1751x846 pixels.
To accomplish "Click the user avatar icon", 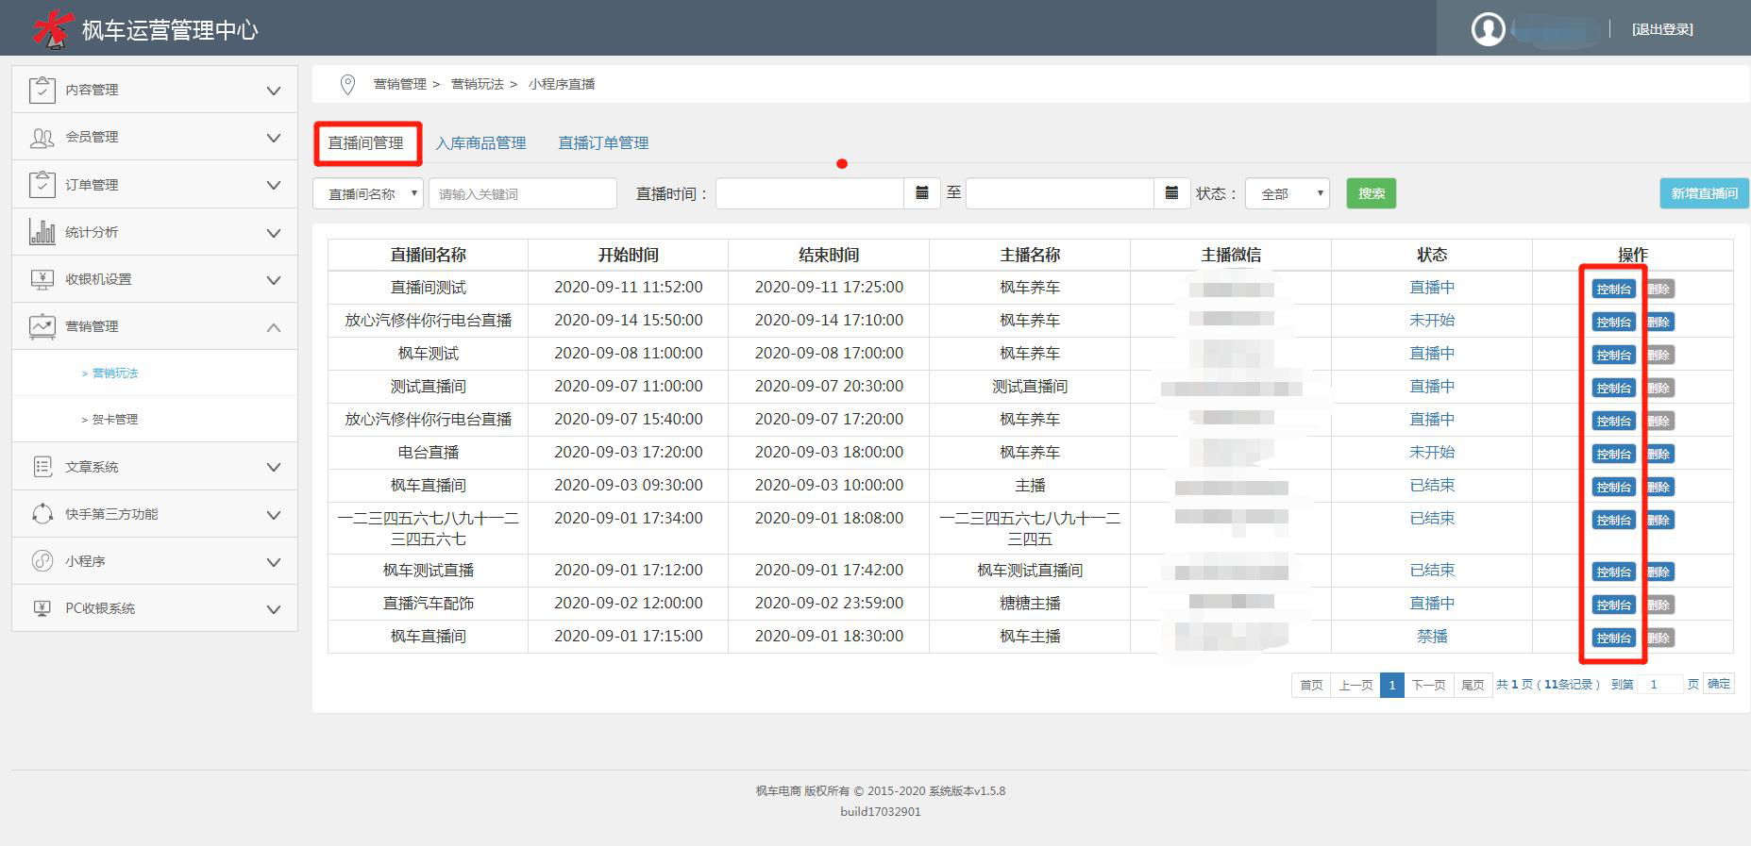I will click(1489, 29).
